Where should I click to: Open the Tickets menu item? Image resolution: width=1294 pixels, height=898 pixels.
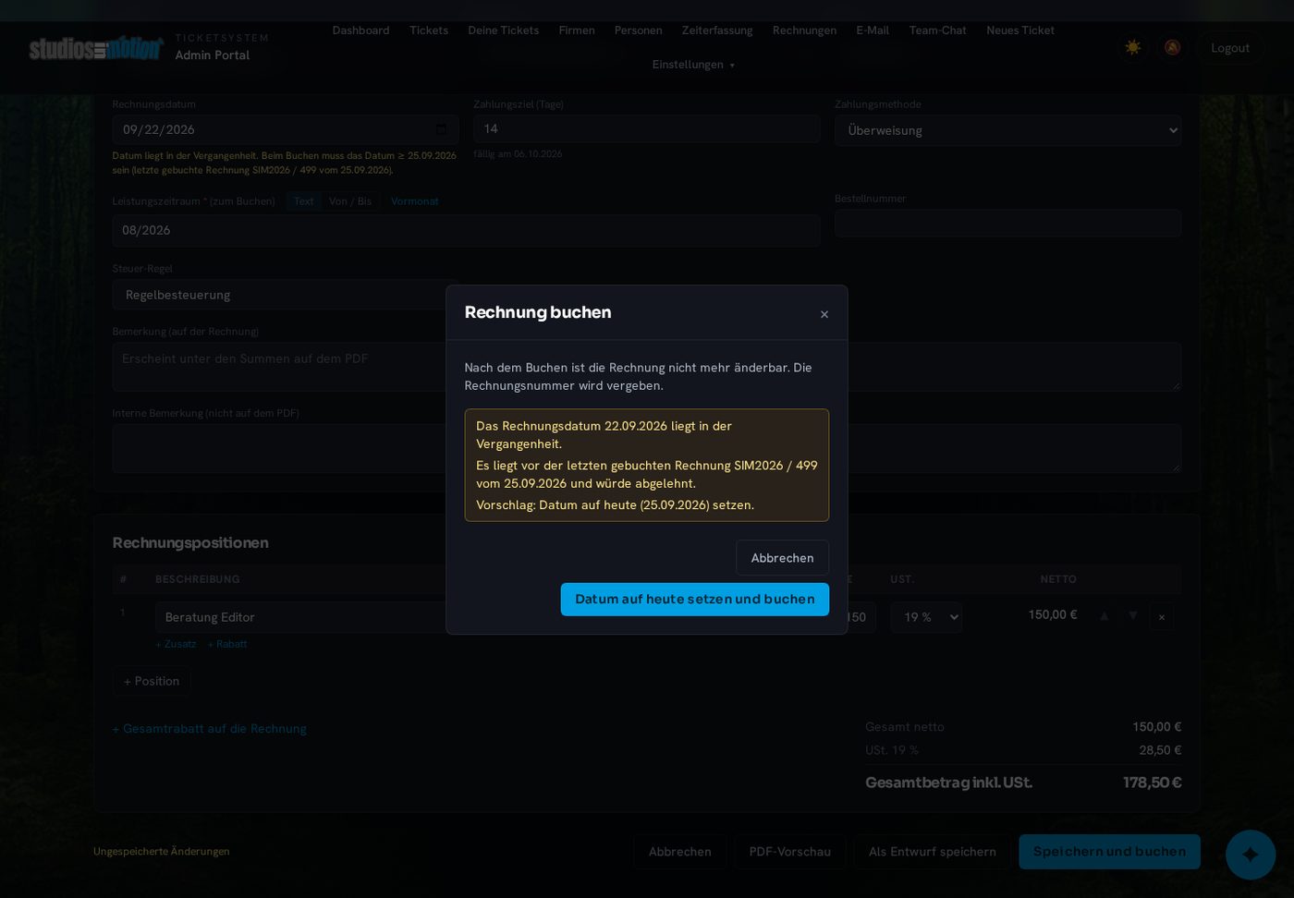pos(429,30)
